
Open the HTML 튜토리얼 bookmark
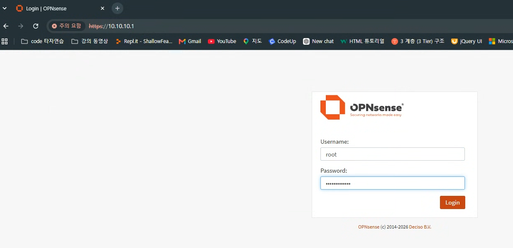click(x=362, y=41)
